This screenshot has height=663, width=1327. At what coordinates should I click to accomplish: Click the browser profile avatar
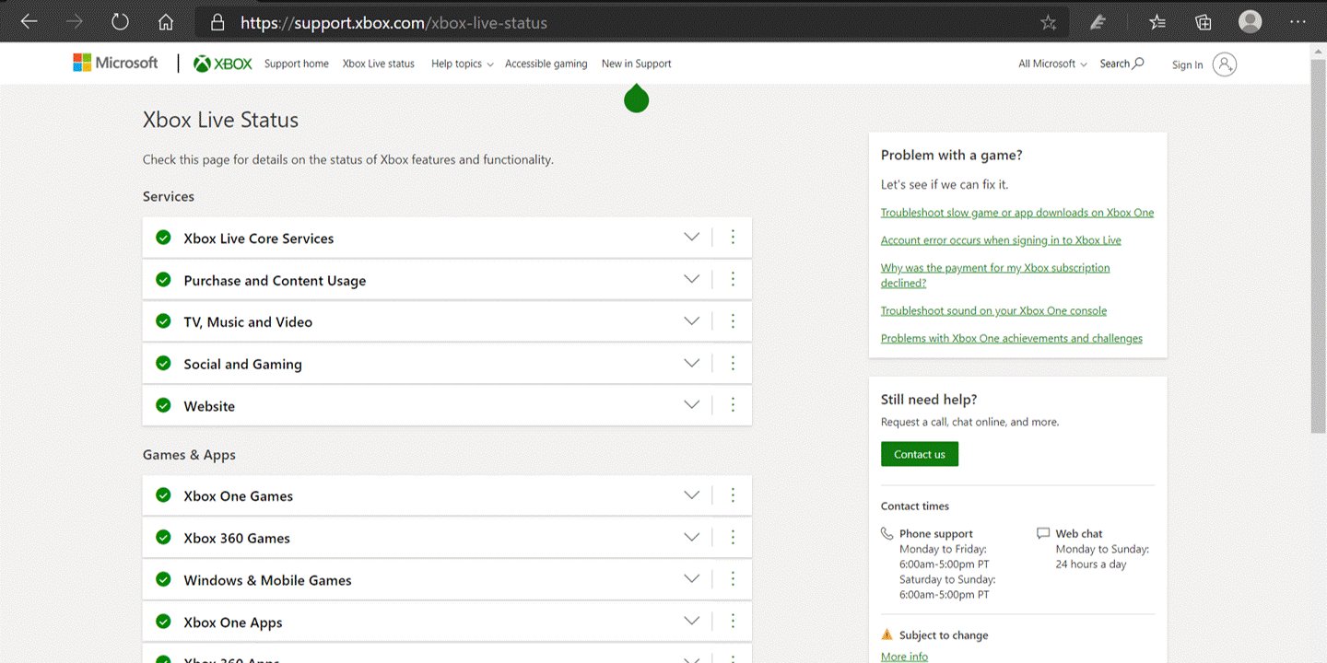point(1251,21)
